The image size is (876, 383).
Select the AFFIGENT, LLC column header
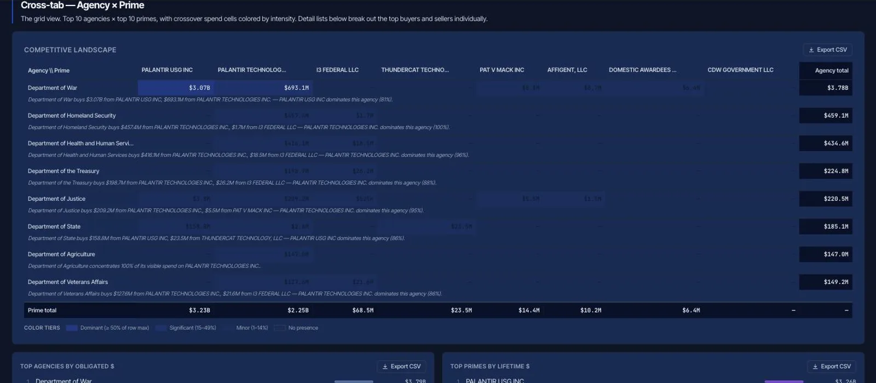click(x=567, y=70)
